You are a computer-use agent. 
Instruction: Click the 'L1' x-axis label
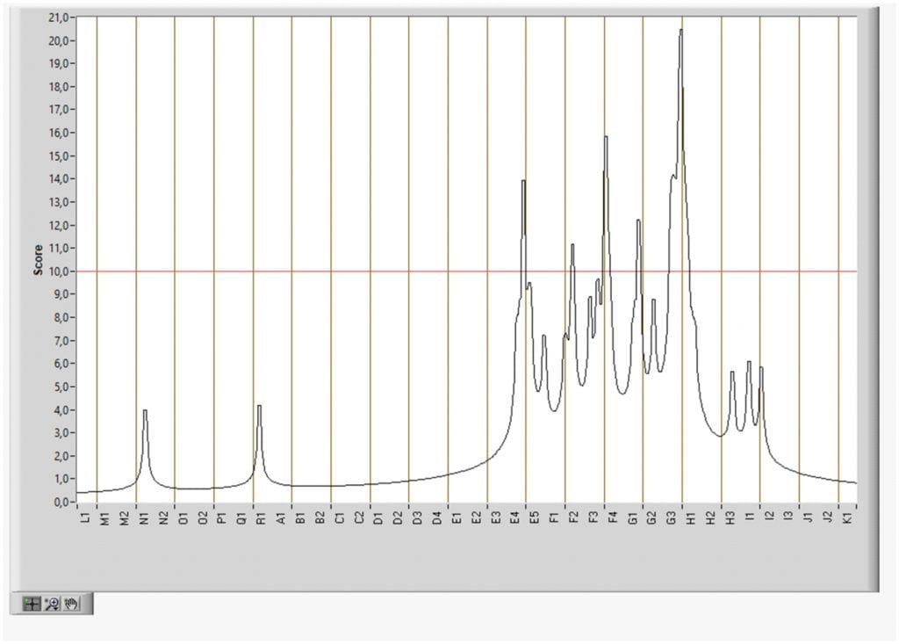pos(86,517)
